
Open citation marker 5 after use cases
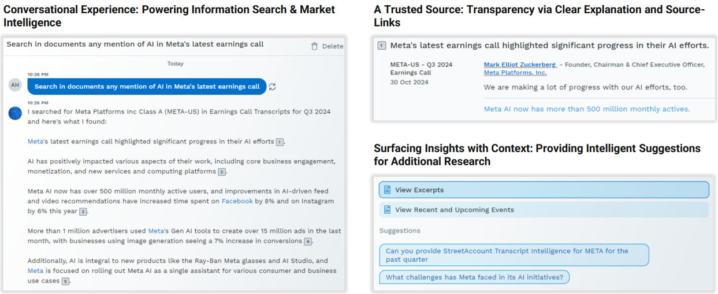tap(66, 281)
